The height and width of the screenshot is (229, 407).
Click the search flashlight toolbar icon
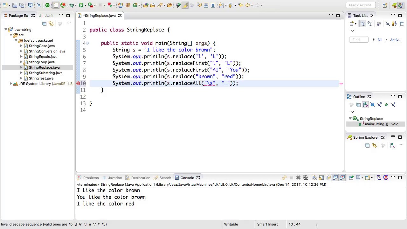click(x=161, y=5)
